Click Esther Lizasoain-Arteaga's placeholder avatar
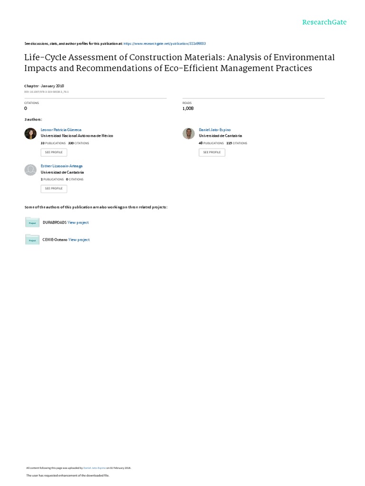 (30, 170)
